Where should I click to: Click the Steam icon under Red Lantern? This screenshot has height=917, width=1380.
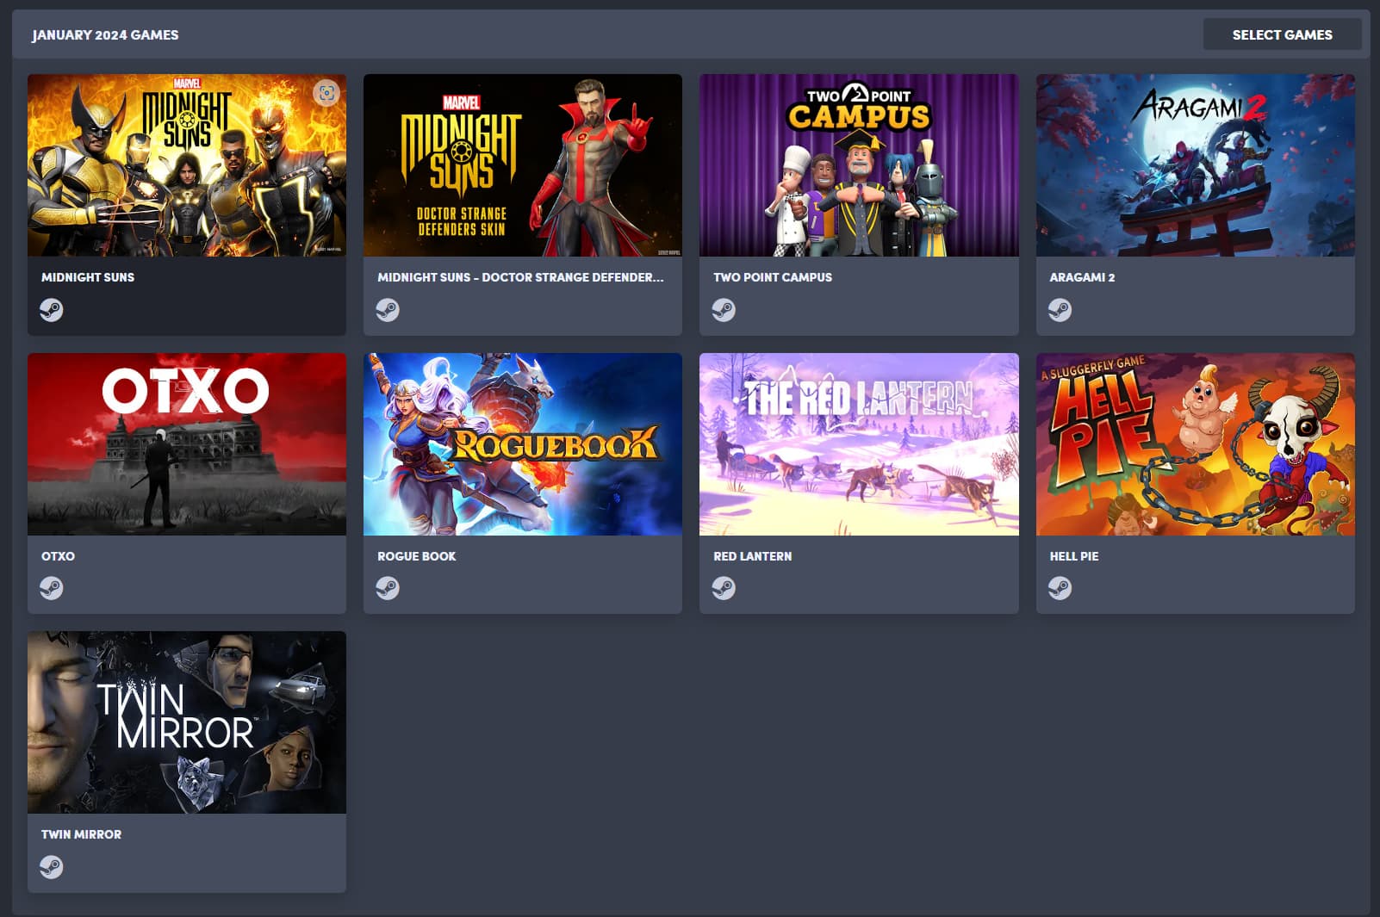pyautogui.click(x=724, y=588)
